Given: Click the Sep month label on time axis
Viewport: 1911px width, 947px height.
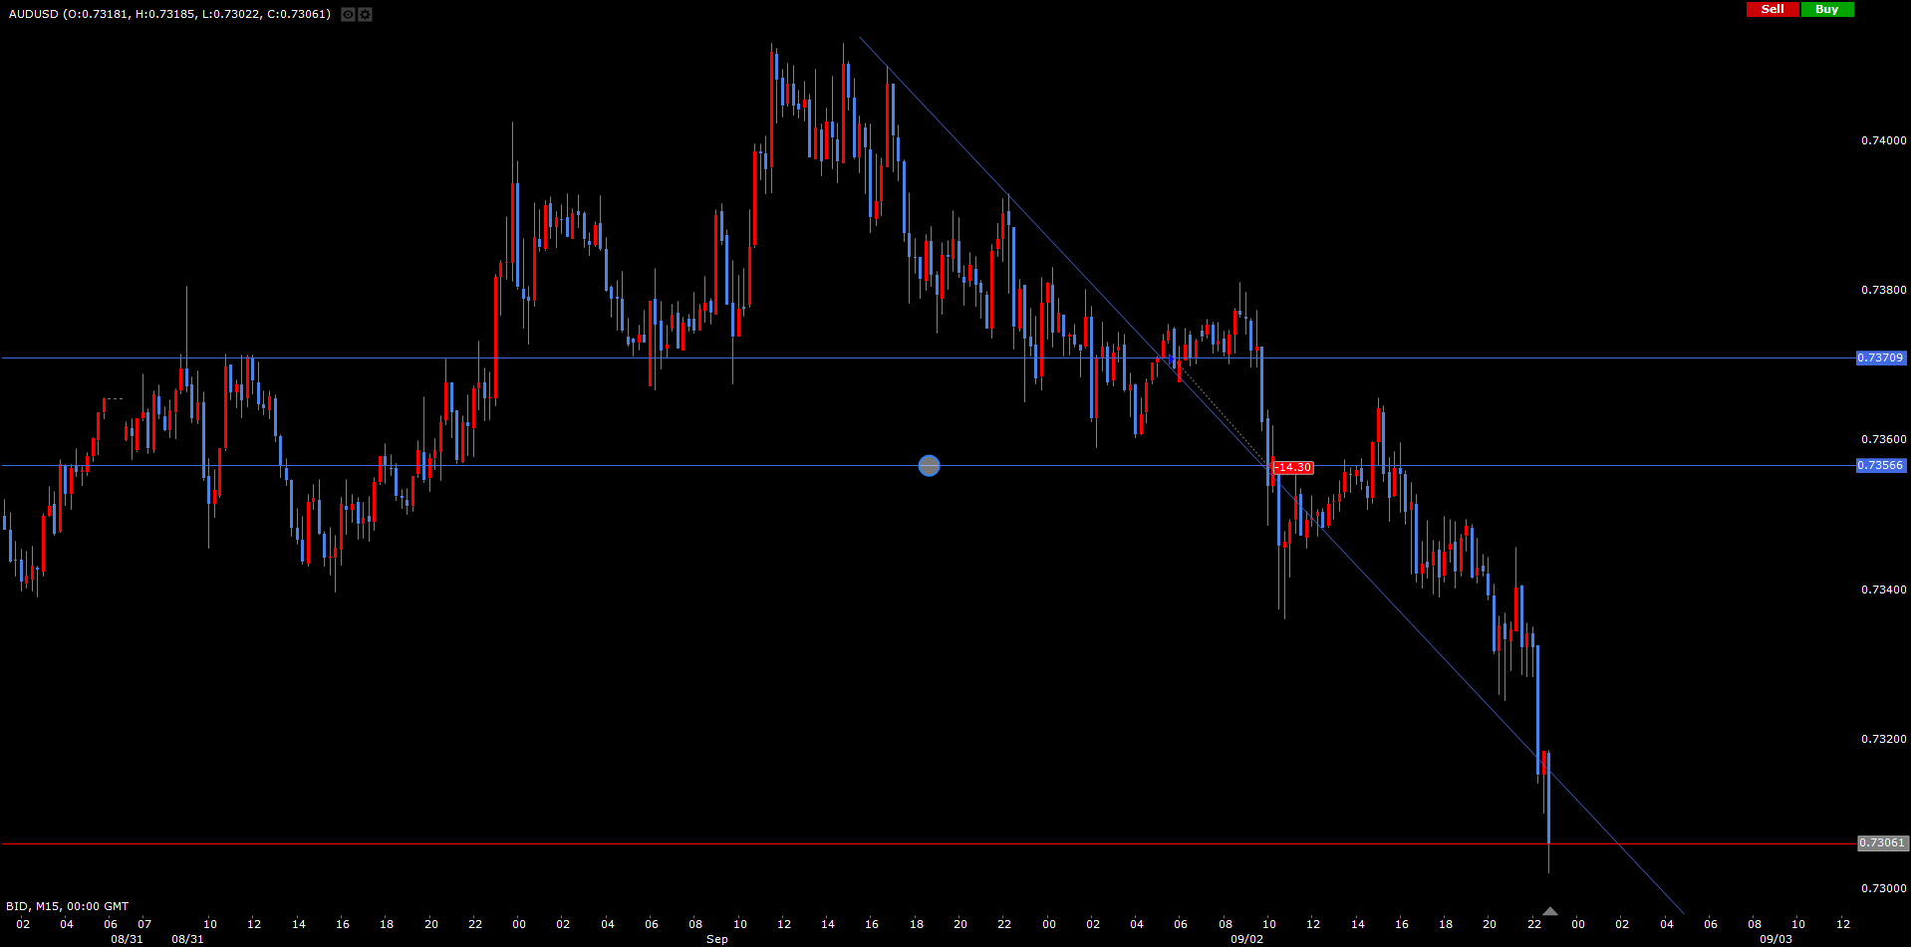Looking at the screenshot, I should [716, 939].
